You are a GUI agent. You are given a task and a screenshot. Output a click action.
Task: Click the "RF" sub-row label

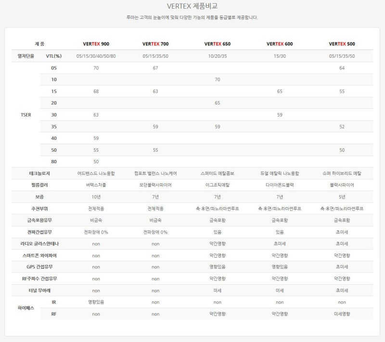click(x=54, y=314)
